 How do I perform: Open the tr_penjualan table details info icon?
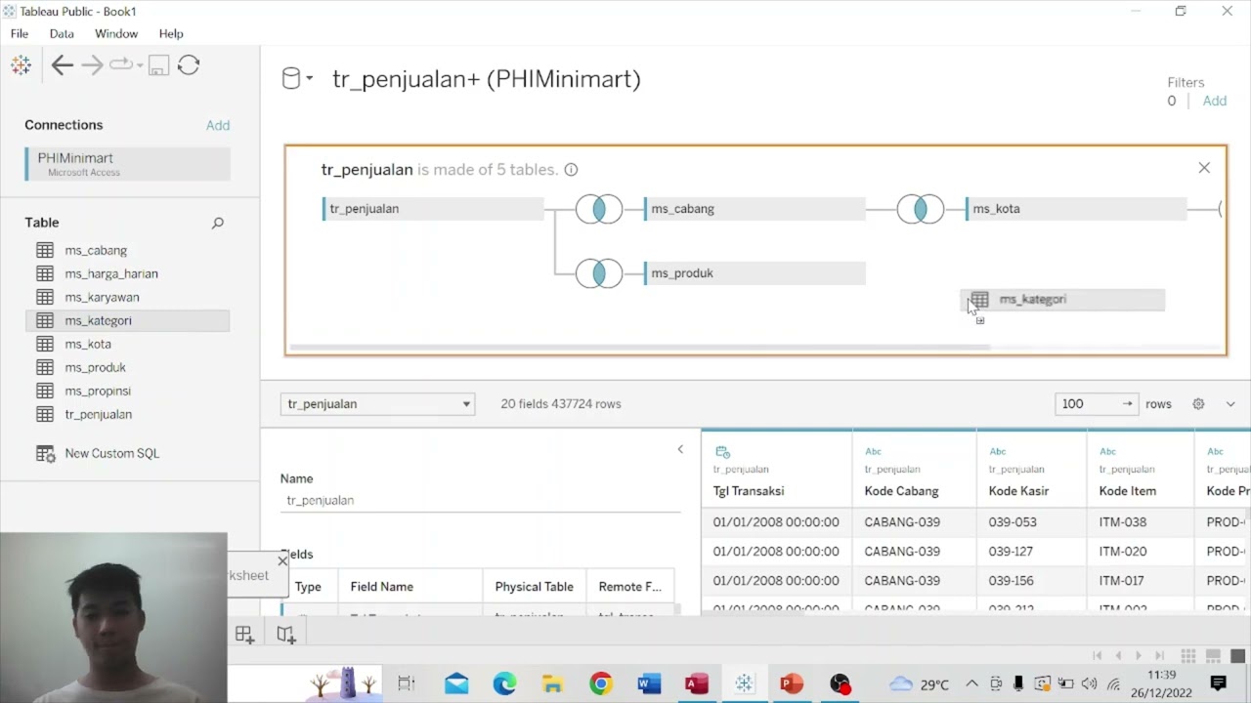(x=571, y=170)
